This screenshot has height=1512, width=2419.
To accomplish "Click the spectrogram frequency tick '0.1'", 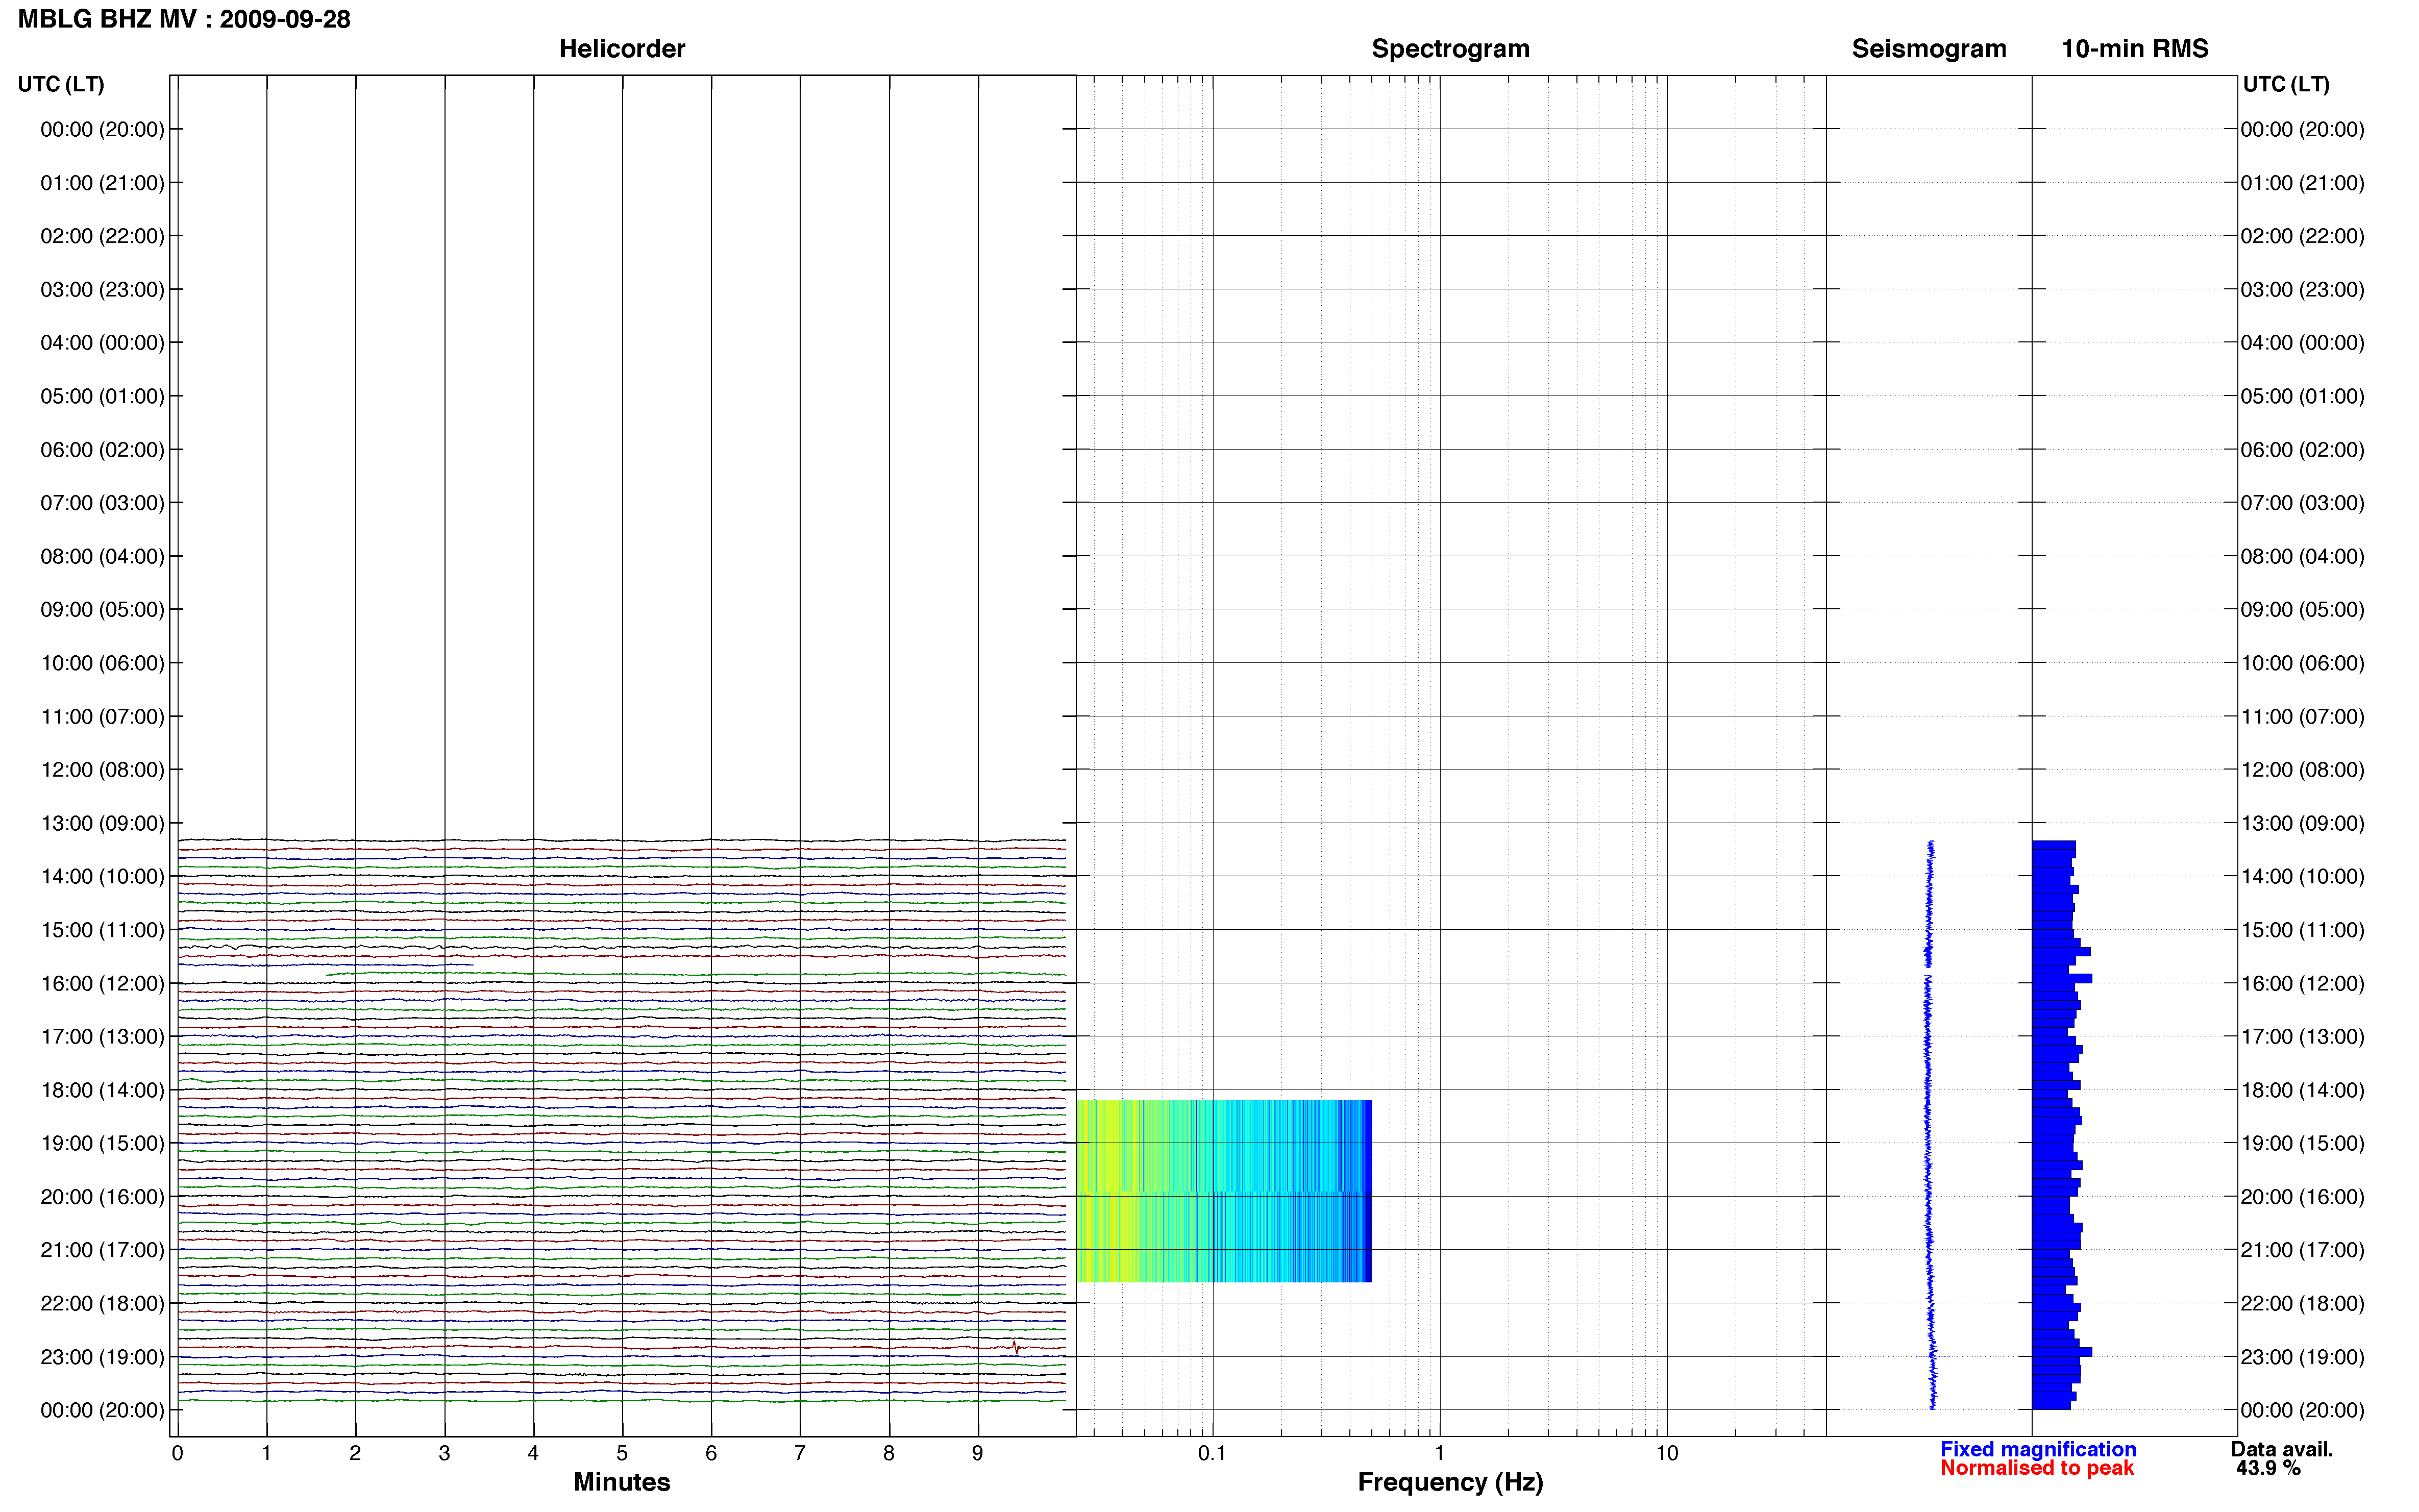I will pos(1212,1453).
